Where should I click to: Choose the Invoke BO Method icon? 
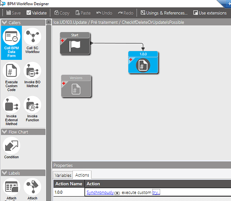tap(33, 71)
